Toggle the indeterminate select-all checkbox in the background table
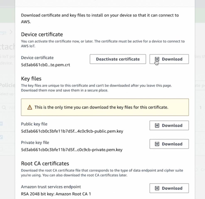Image resolution: width=205 pixels, height=199 pixels. coord(1,124)
